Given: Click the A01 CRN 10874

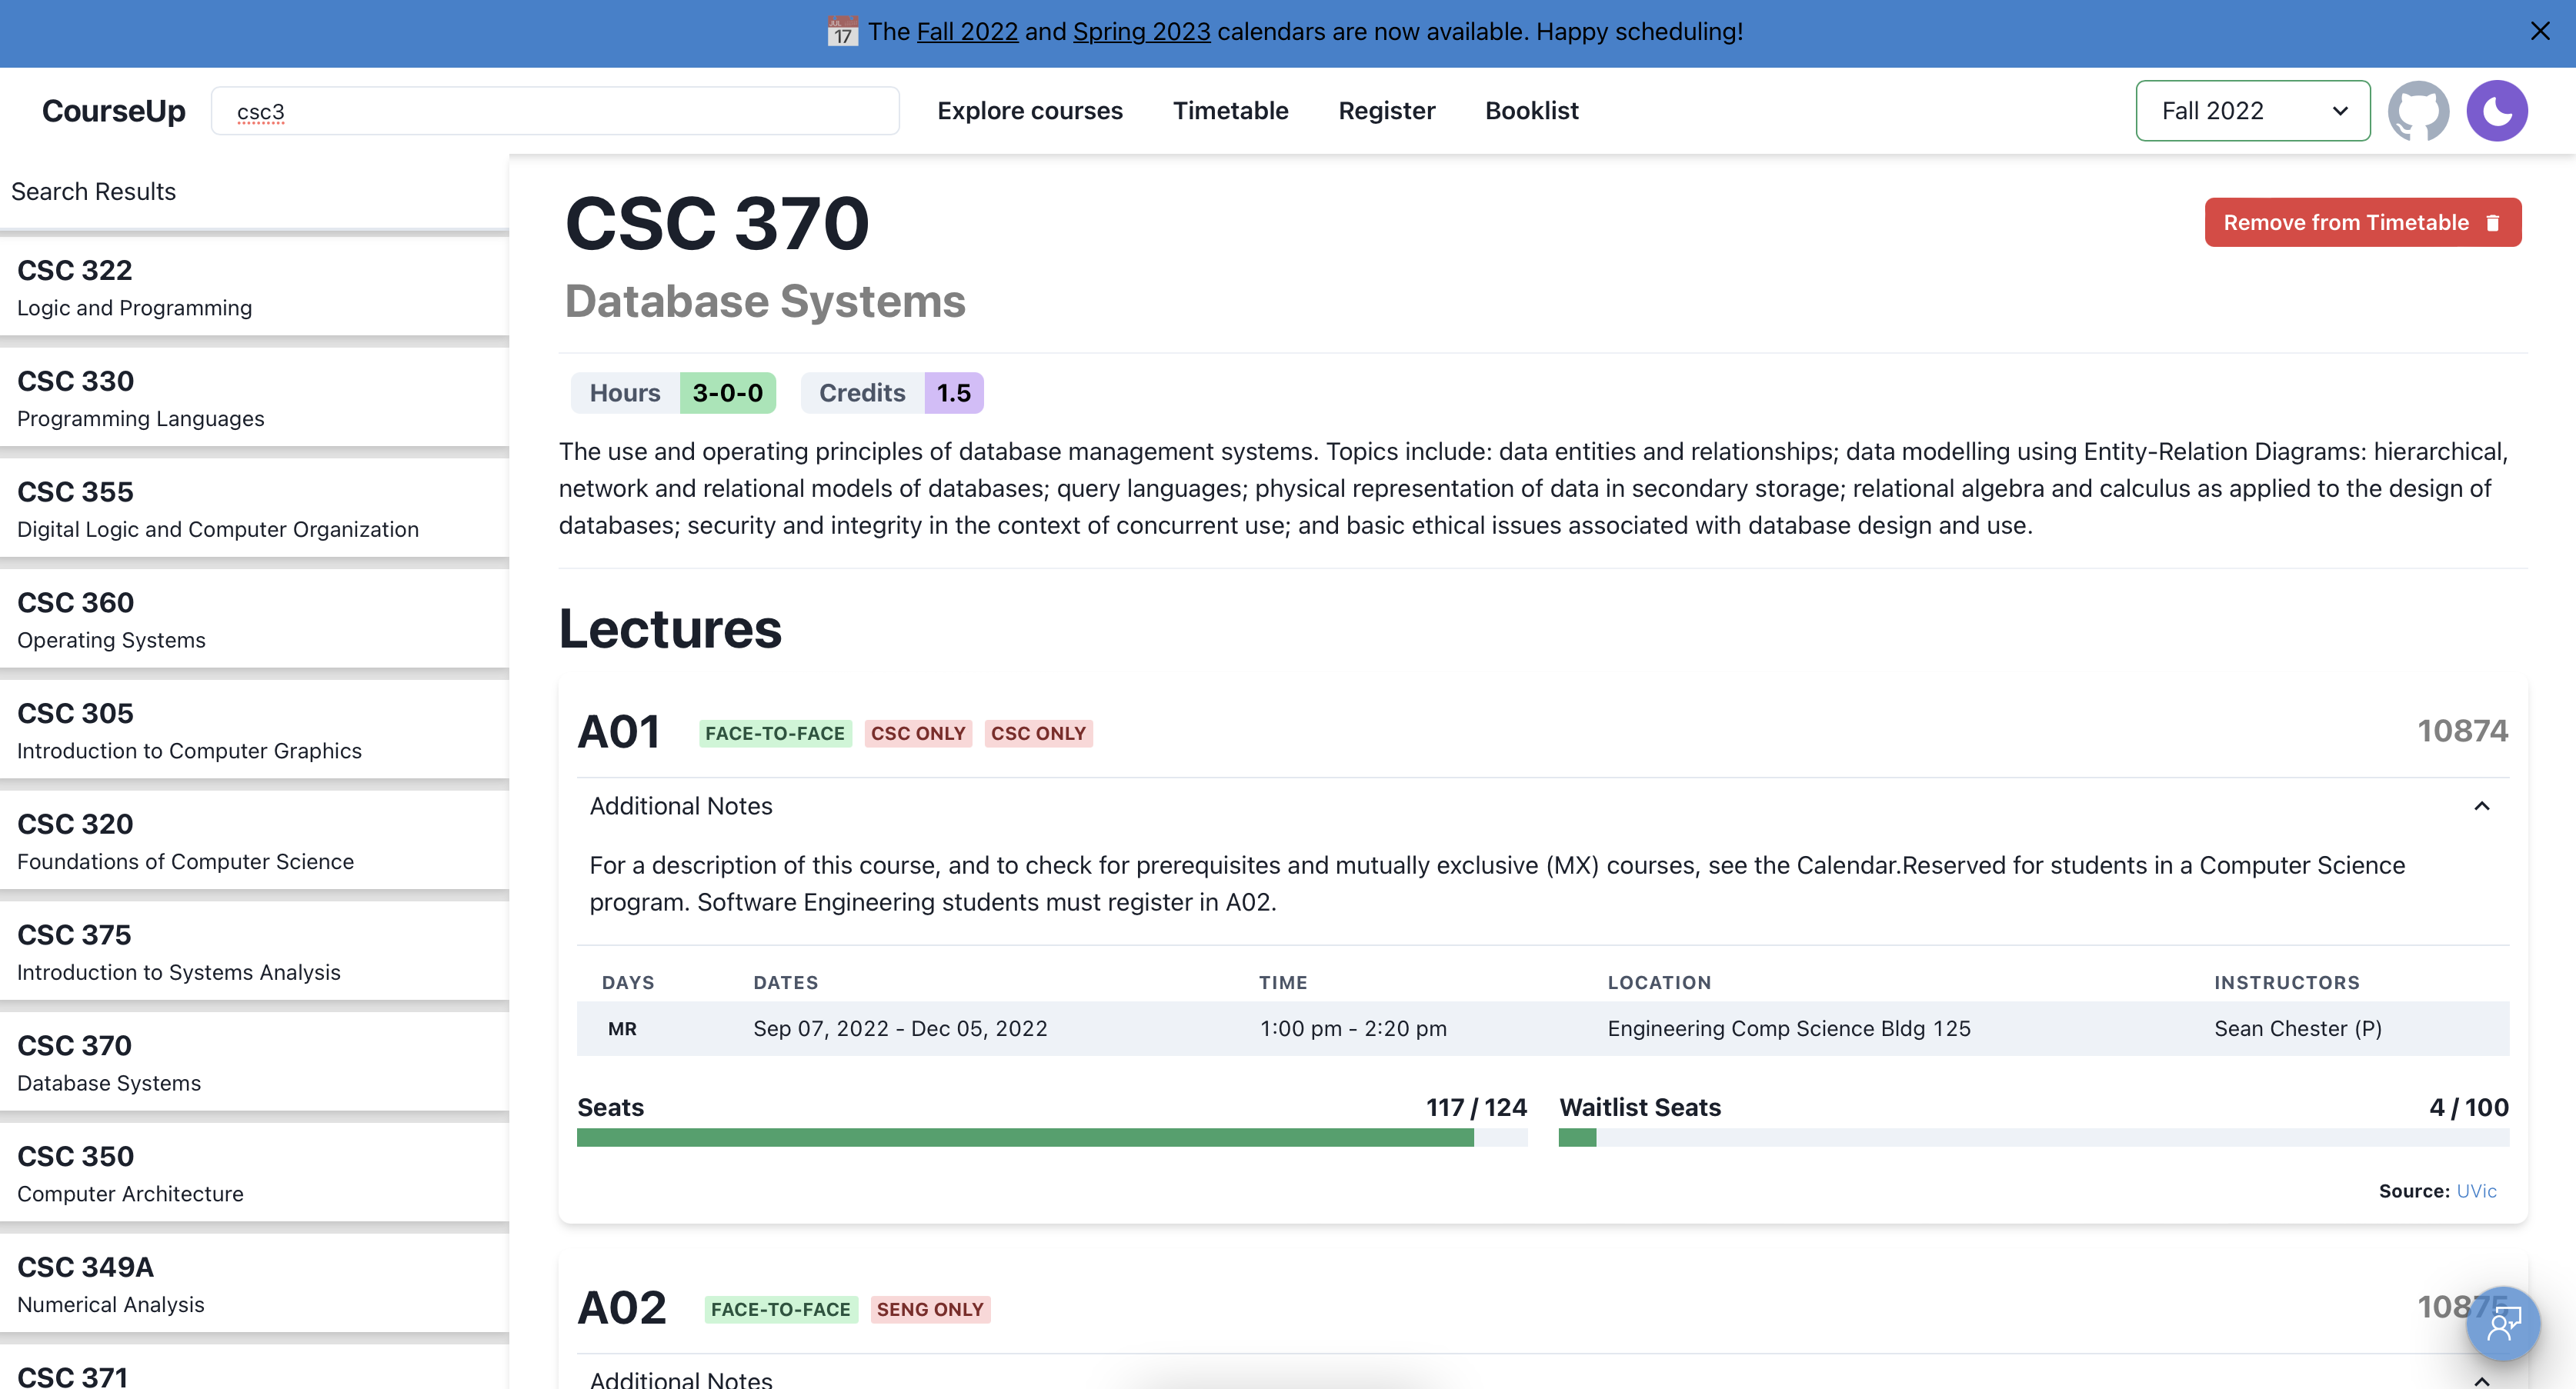Looking at the screenshot, I should (x=2462, y=731).
